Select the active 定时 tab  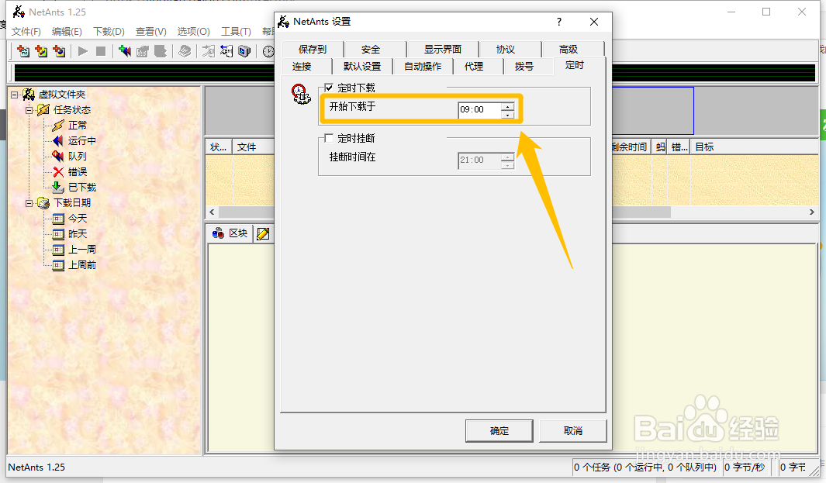pyautogui.click(x=574, y=65)
